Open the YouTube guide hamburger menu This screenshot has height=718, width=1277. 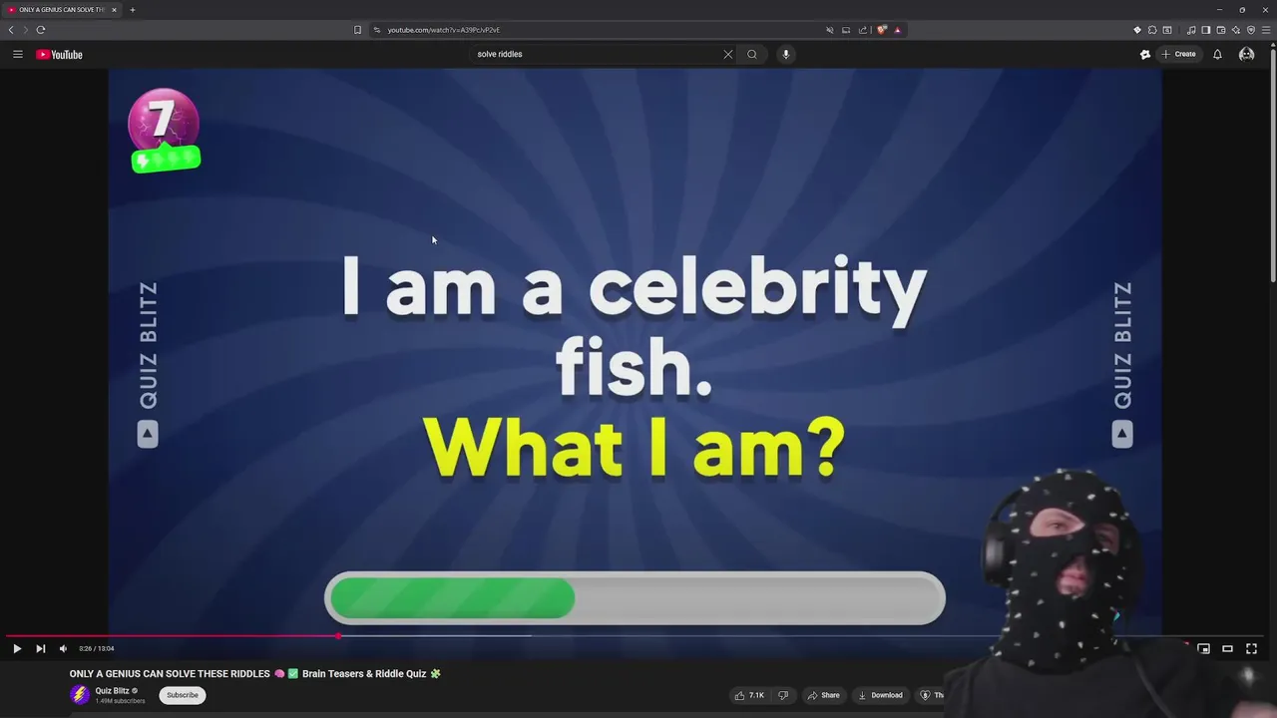(x=17, y=54)
